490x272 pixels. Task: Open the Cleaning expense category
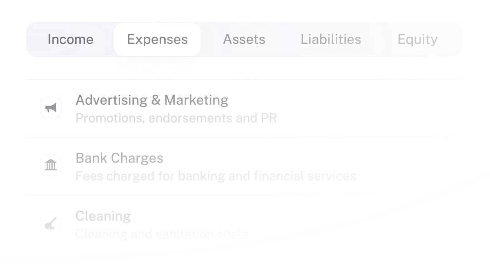[x=103, y=216]
